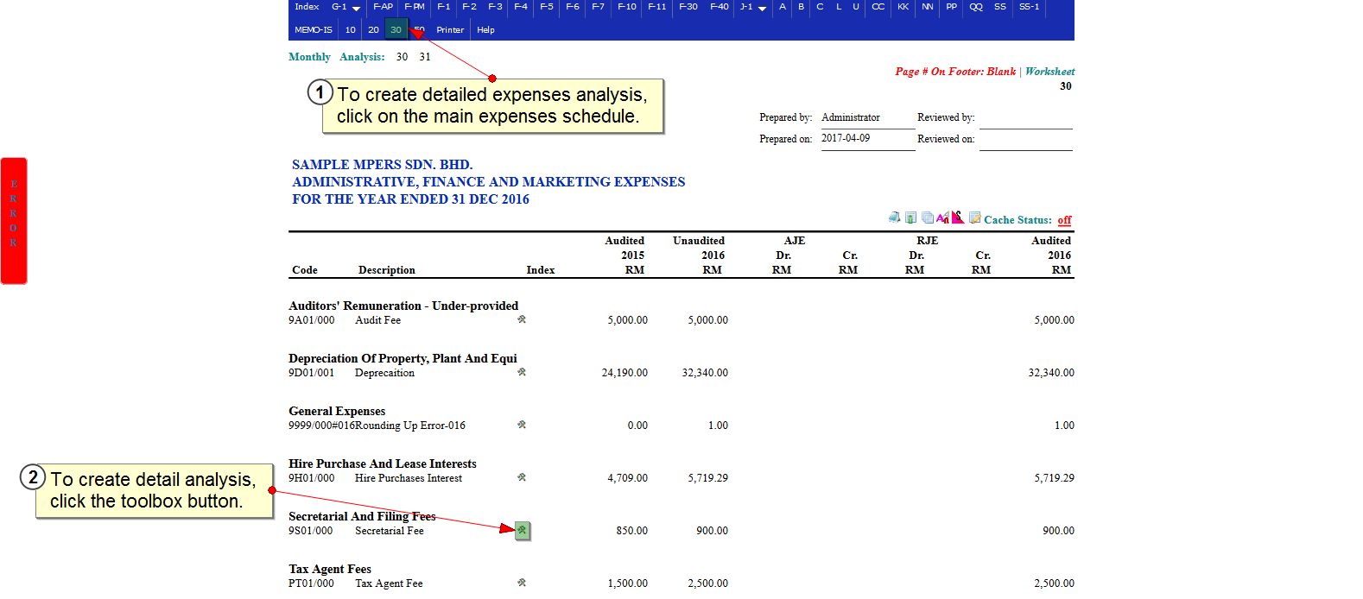The width and height of the screenshot is (1363, 599).
Task: Click 'Page # On Footer: Blank' link
Action: tap(954, 72)
